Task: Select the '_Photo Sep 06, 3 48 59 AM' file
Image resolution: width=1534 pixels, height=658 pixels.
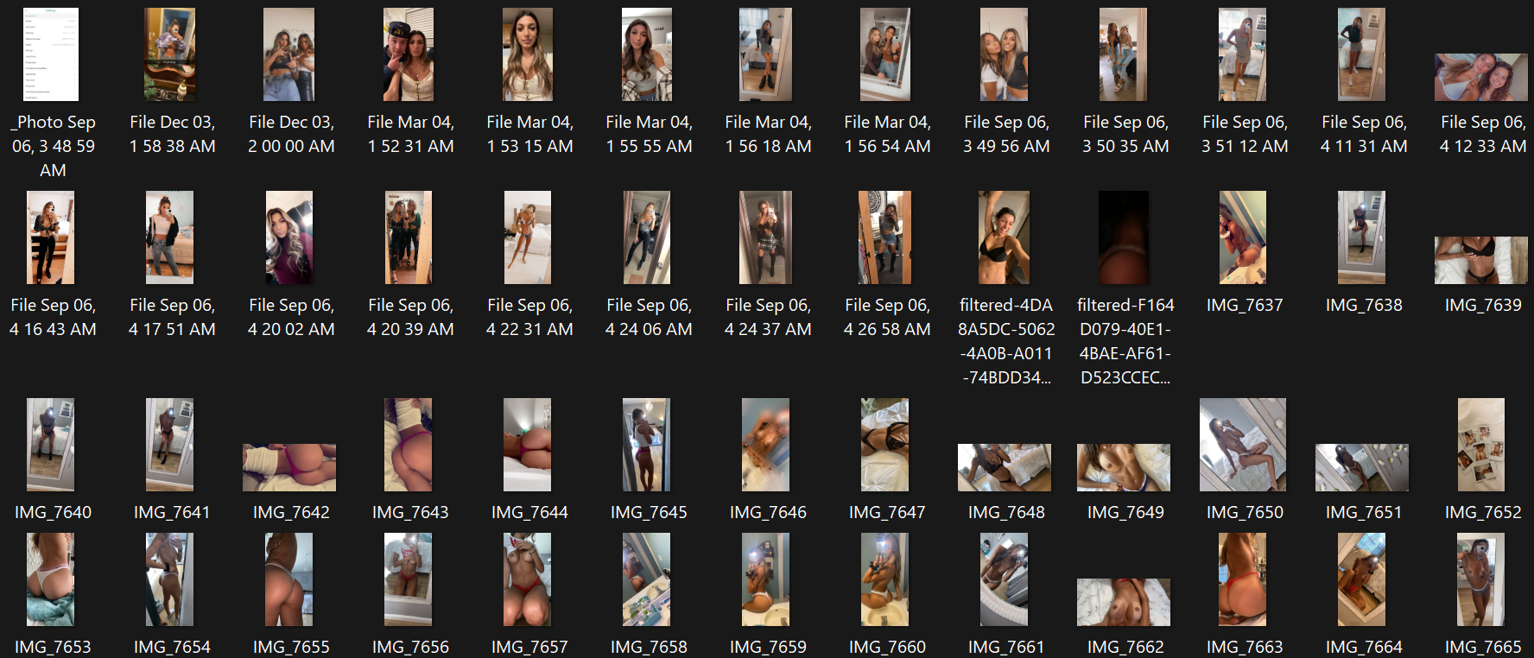Action: [51, 54]
